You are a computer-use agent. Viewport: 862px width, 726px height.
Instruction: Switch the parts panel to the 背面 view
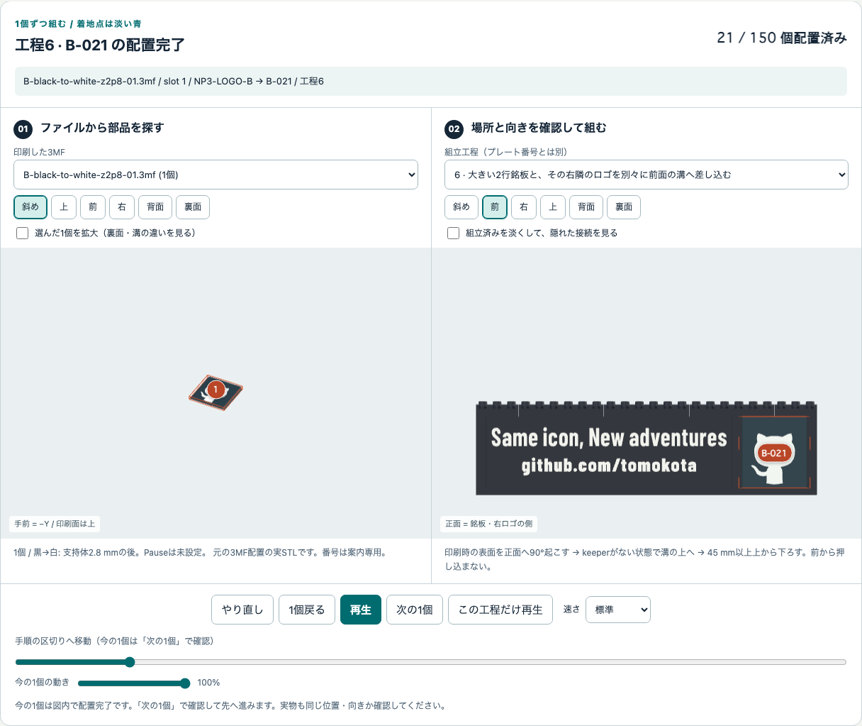coord(155,207)
